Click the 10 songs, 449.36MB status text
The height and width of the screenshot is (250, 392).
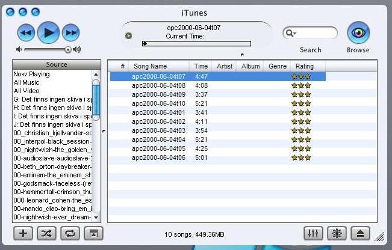194,234
